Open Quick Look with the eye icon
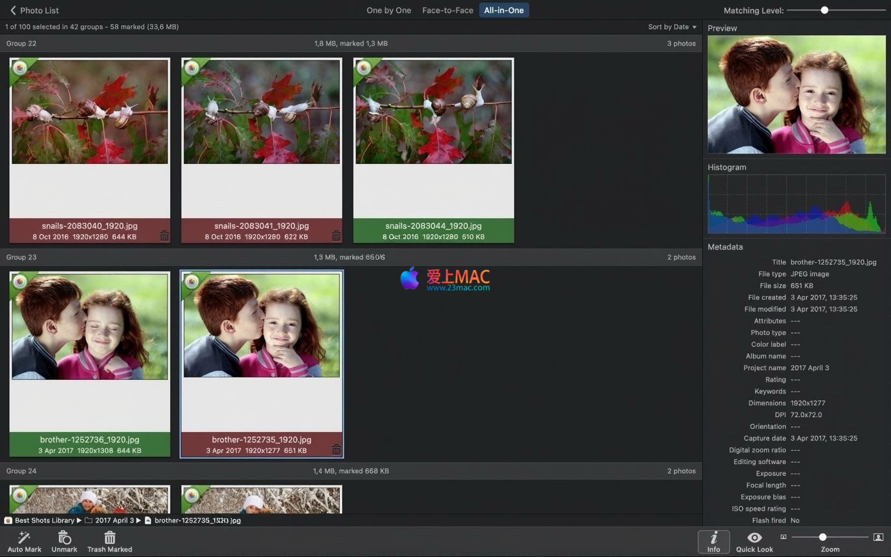This screenshot has height=557, width=891. (754, 537)
